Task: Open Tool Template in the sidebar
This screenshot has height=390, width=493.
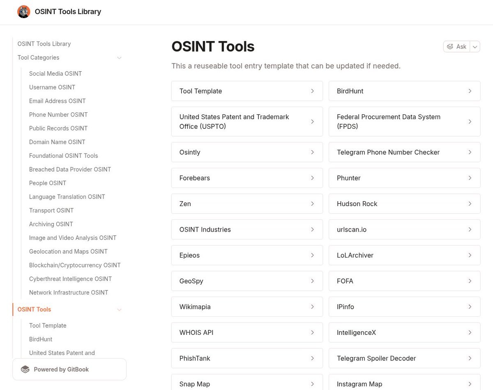Action: (x=48, y=325)
